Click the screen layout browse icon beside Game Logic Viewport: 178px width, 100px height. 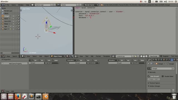tap(33, 5)
